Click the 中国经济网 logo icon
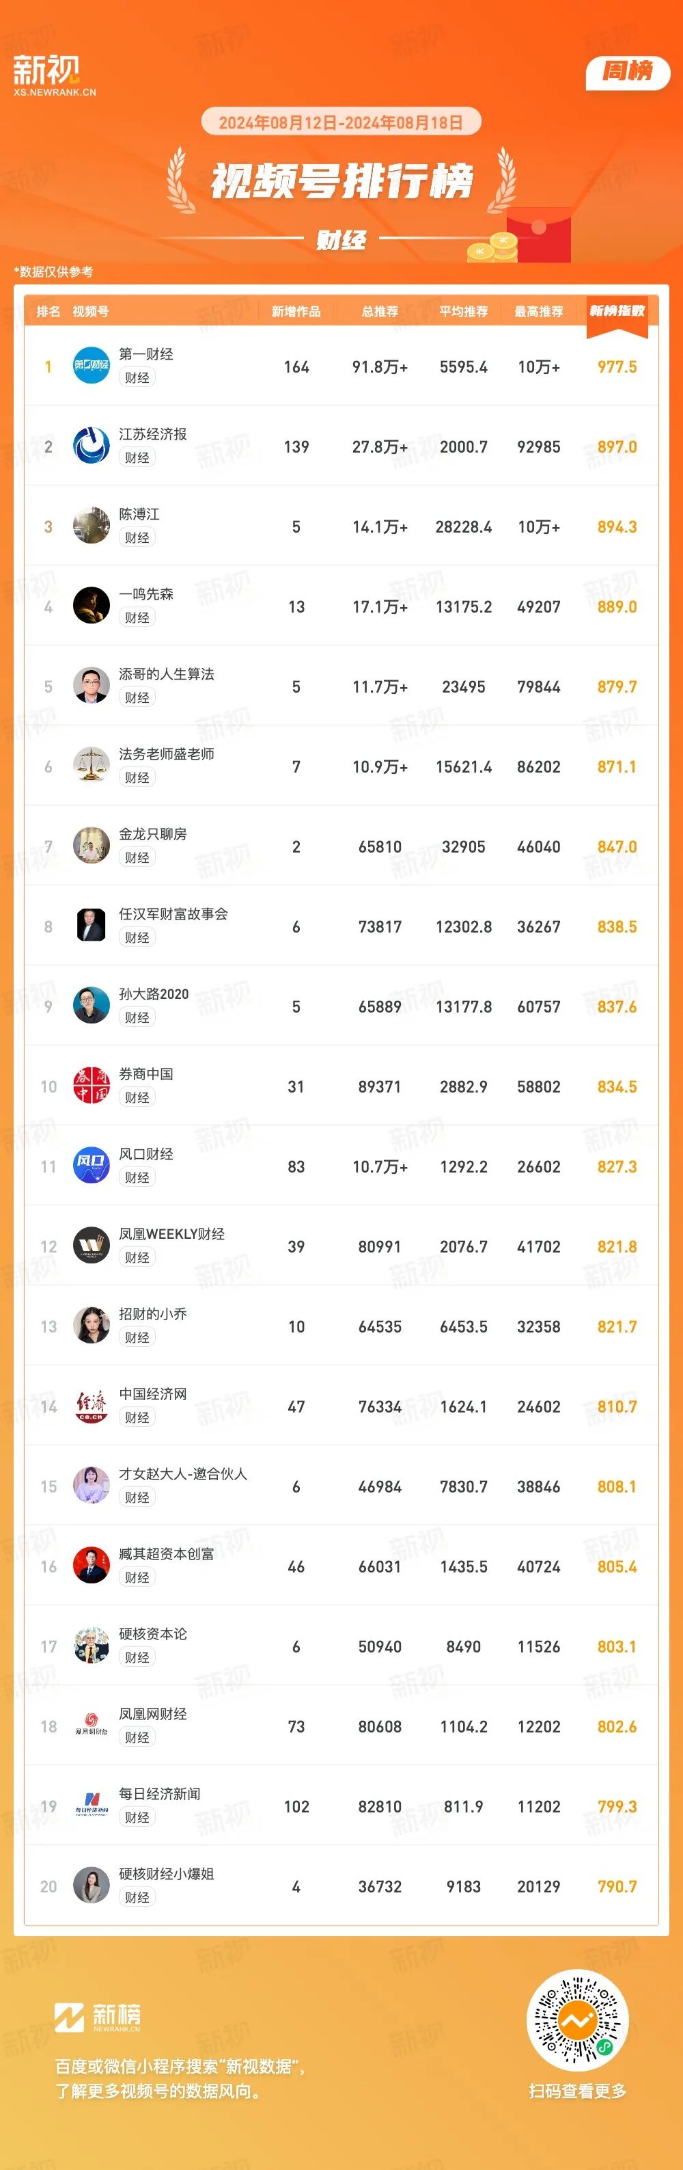The height and width of the screenshot is (2170, 683). [x=91, y=1406]
